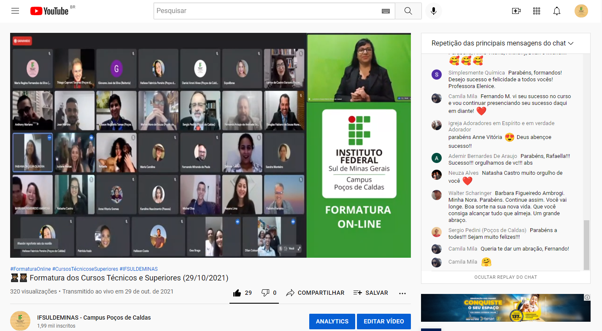Open IFSULDEMINAS channel avatar
The image size is (602, 331).
[20, 321]
